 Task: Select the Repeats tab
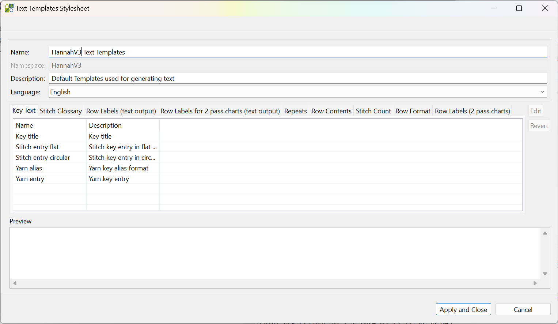[295, 111]
